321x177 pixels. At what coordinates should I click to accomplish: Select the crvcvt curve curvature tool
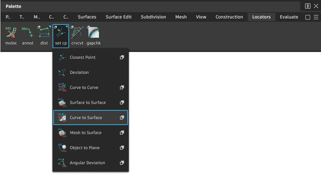77,35
